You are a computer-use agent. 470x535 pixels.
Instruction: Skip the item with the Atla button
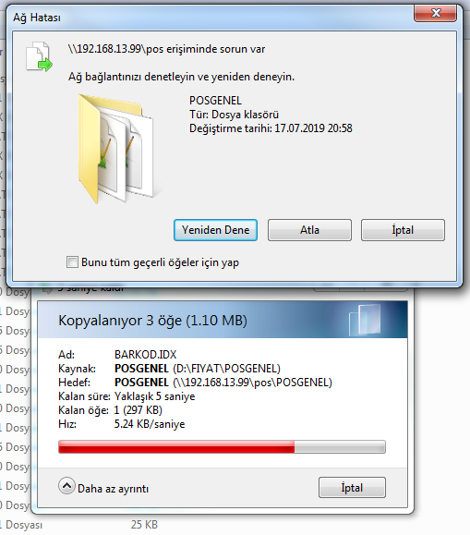tap(309, 230)
